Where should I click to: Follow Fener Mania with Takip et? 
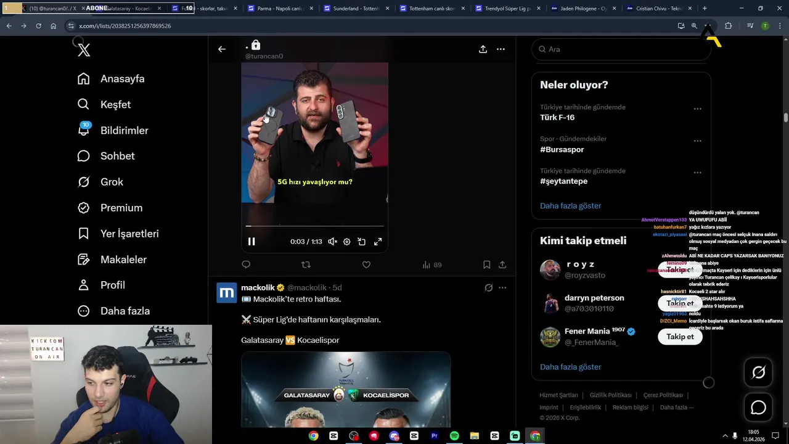click(x=680, y=337)
